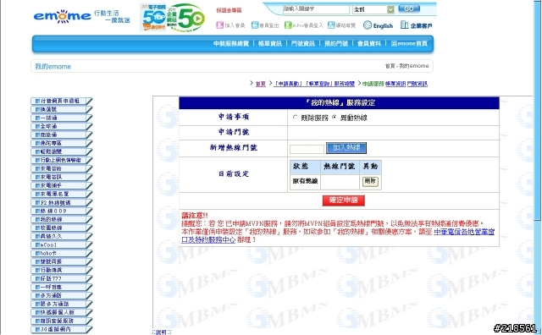542x335 pixels.
Task: Open the 來電答訊 sidebar item
Action: (x=62, y=177)
